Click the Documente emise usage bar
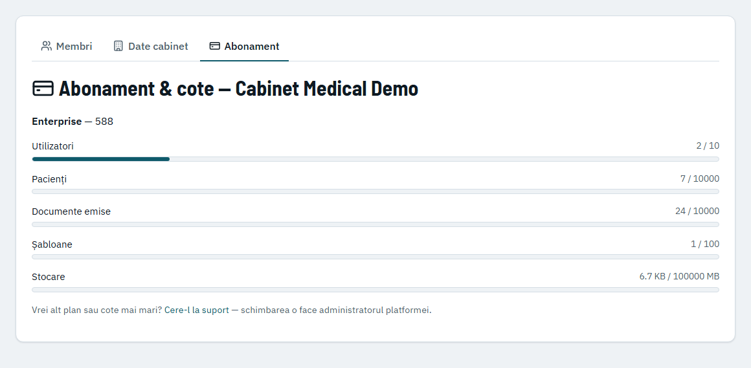This screenshot has width=751, height=368. click(375, 224)
